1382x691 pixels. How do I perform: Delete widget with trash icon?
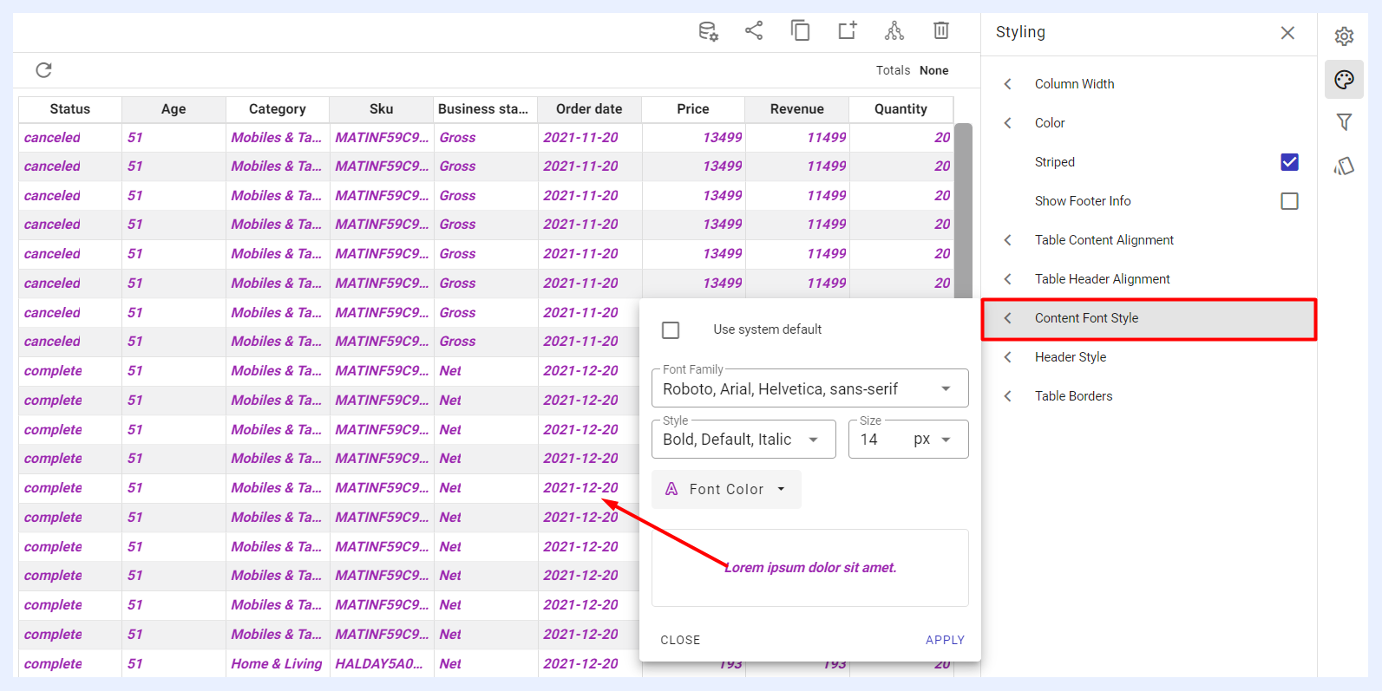click(941, 31)
